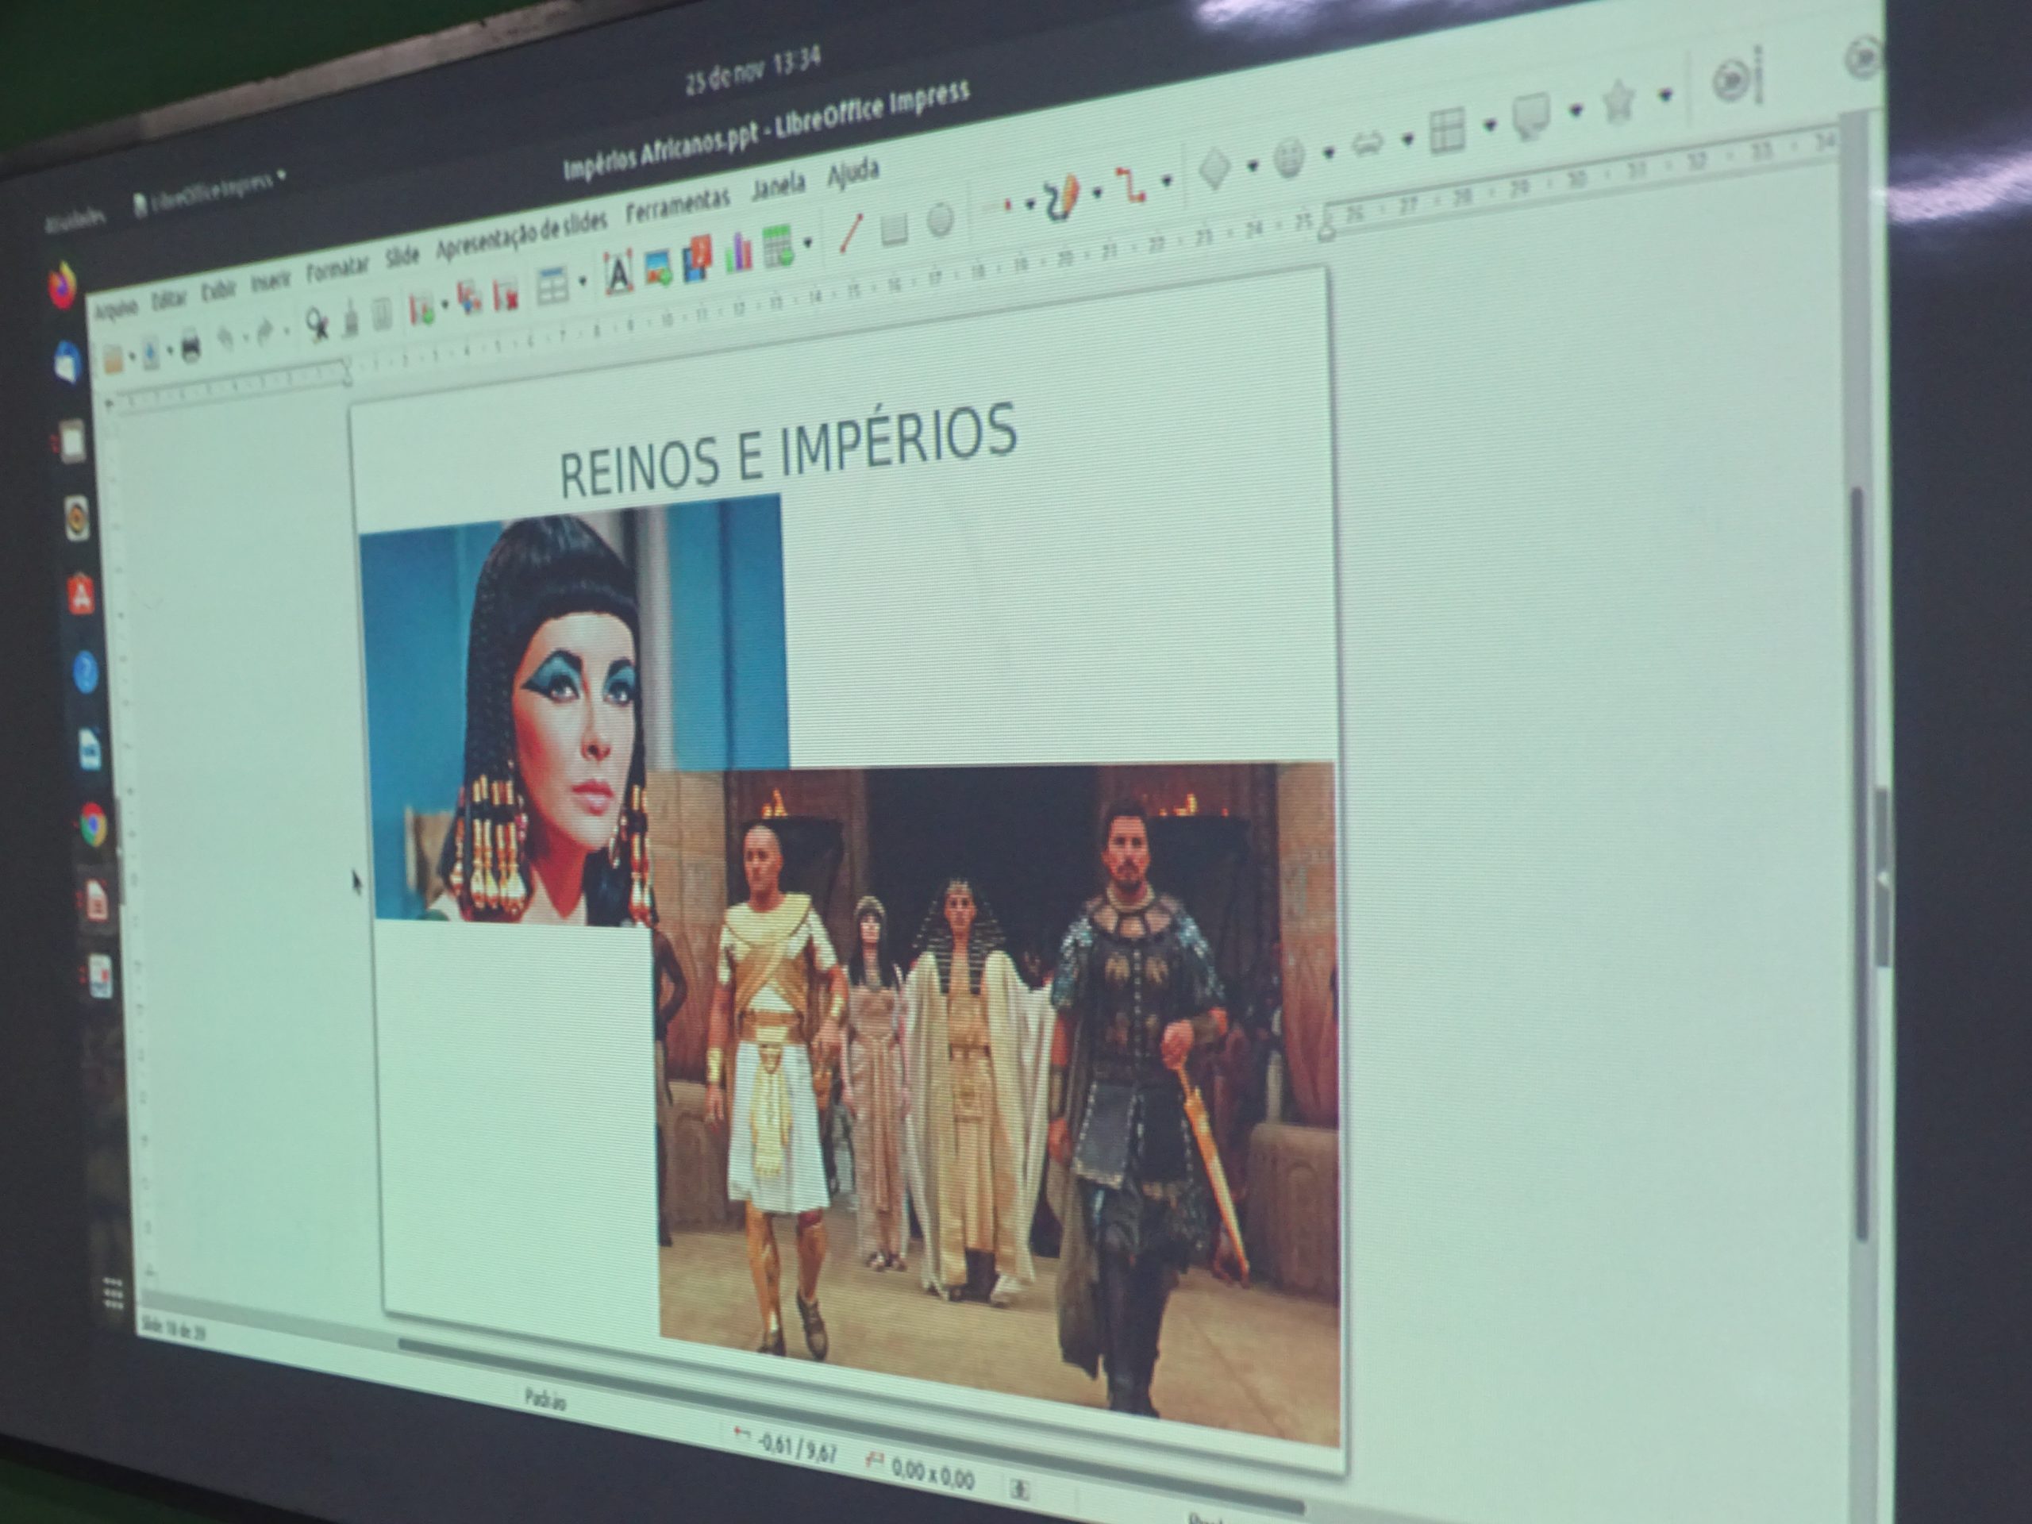Open the Formatar menu
Viewport: 2032px width, 1524px height.
pos(337,269)
